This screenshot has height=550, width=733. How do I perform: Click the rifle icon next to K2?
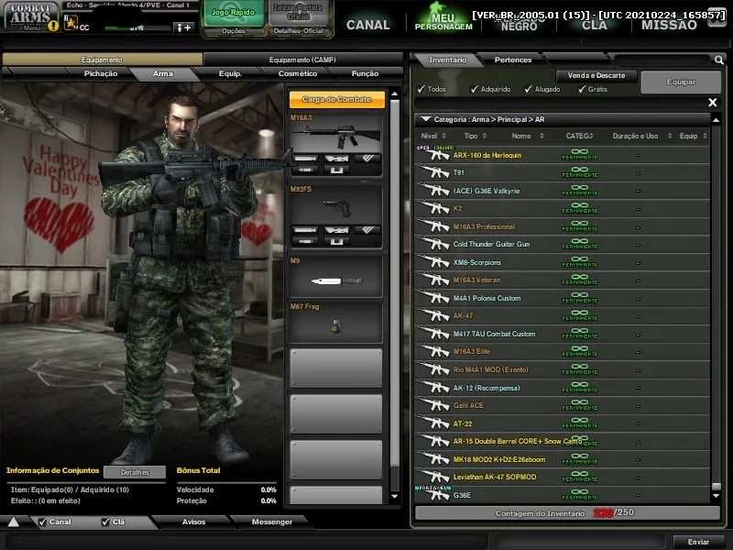(x=434, y=208)
